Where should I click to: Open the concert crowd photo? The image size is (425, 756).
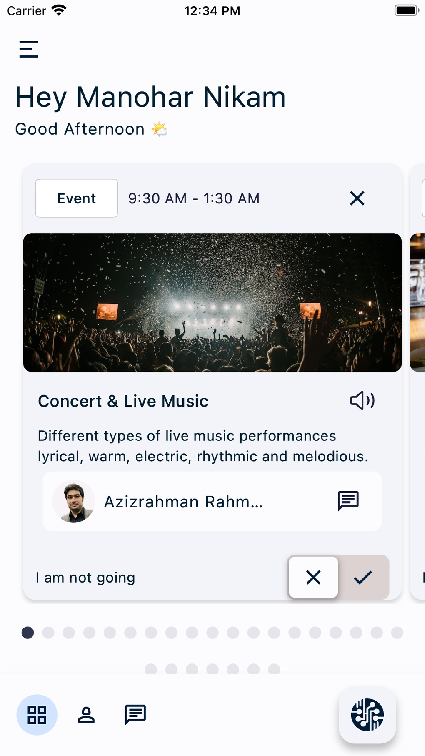tap(212, 302)
